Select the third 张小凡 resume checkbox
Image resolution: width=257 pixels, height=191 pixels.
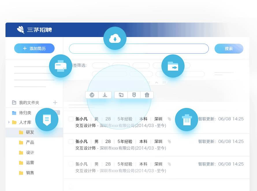coord(71,164)
